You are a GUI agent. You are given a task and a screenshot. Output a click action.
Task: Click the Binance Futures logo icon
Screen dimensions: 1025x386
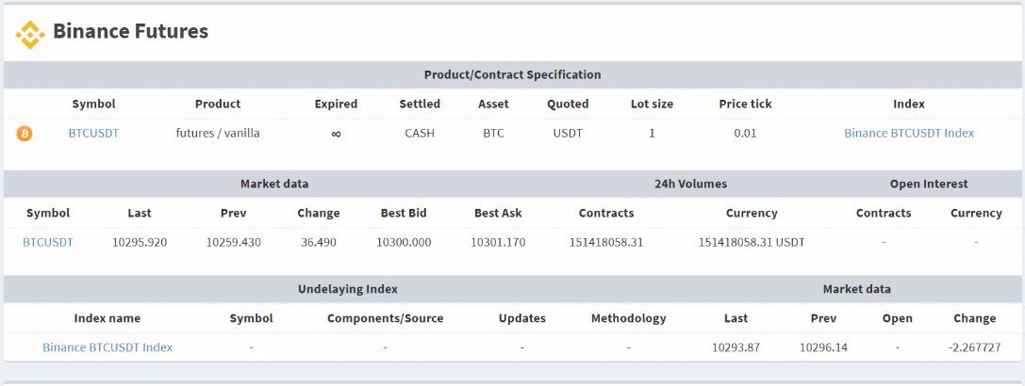30,34
